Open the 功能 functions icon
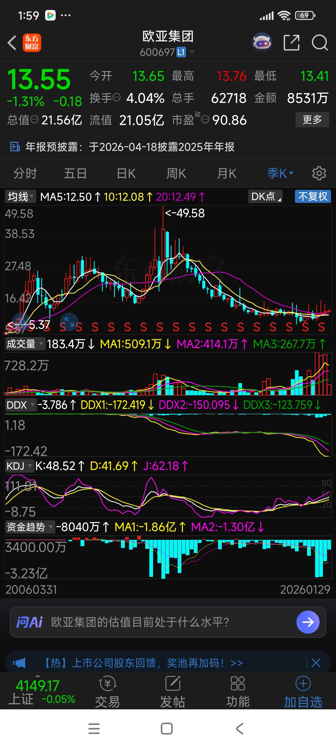 tap(238, 683)
